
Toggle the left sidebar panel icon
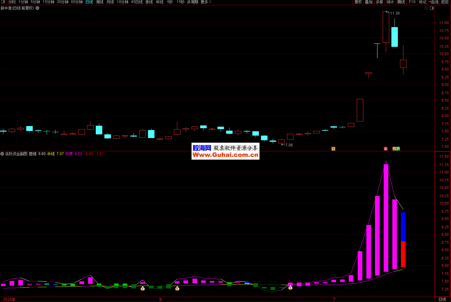click(3, 2)
